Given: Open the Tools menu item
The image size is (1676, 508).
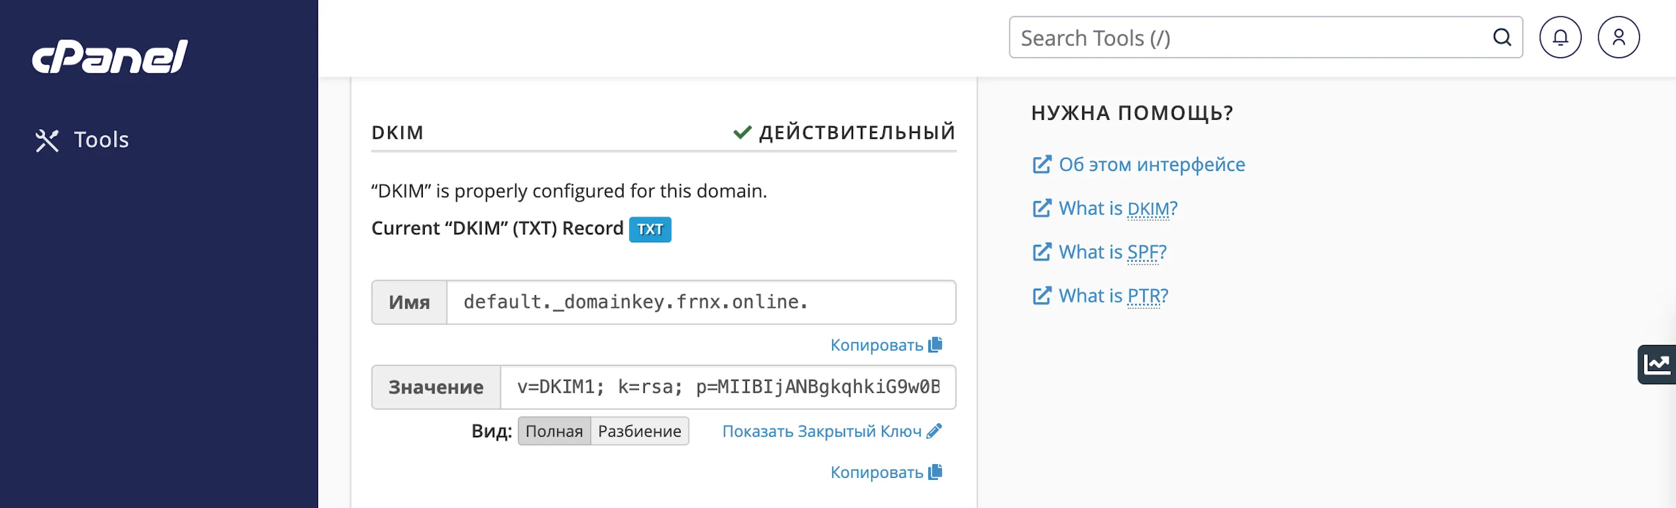Looking at the screenshot, I should [101, 140].
